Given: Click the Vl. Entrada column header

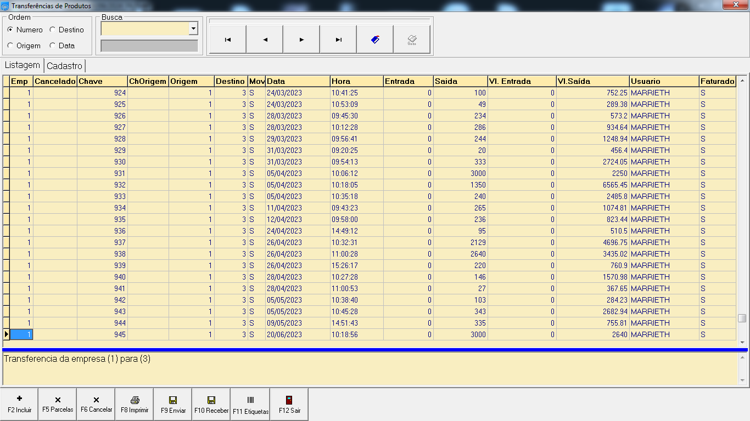Looking at the screenshot, I should pos(522,81).
